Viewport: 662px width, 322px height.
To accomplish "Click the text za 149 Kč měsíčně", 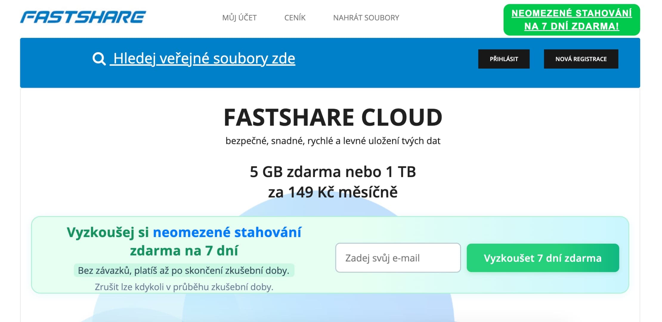I will 333,192.
